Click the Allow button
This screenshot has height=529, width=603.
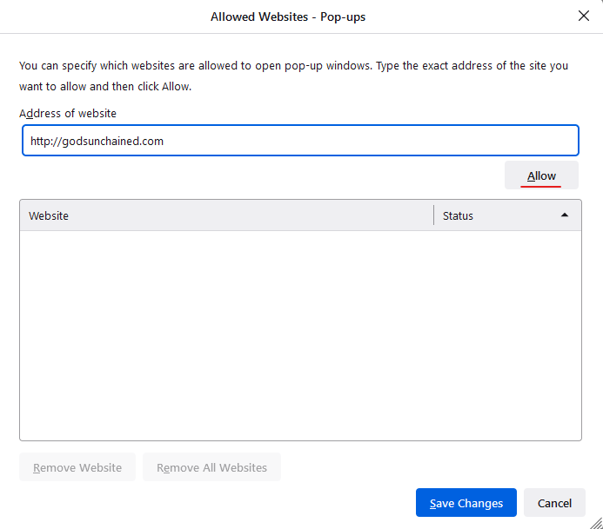point(541,175)
